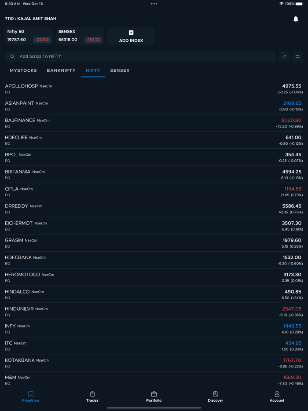The image size is (308, 411).
Task: Open the filter sliders icon
Action: pos(298,57)
